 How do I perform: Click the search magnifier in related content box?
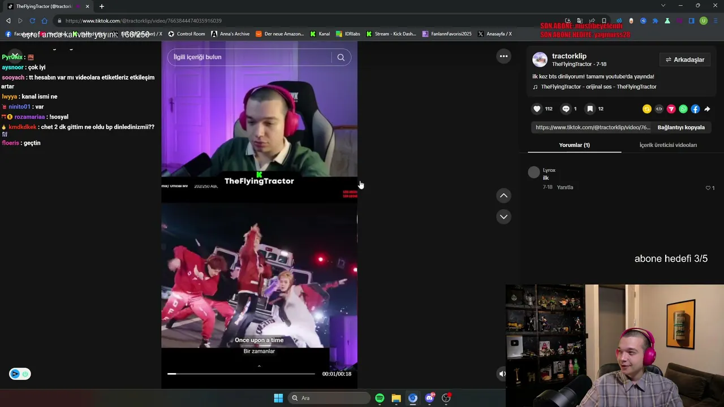coord(341,57)
